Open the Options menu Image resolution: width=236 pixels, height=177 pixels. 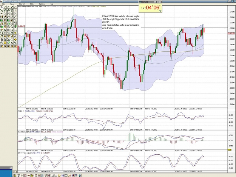42,4
